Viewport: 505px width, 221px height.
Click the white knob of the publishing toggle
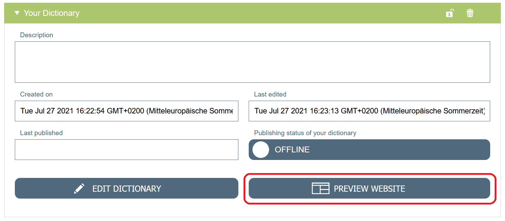[261, 150]
